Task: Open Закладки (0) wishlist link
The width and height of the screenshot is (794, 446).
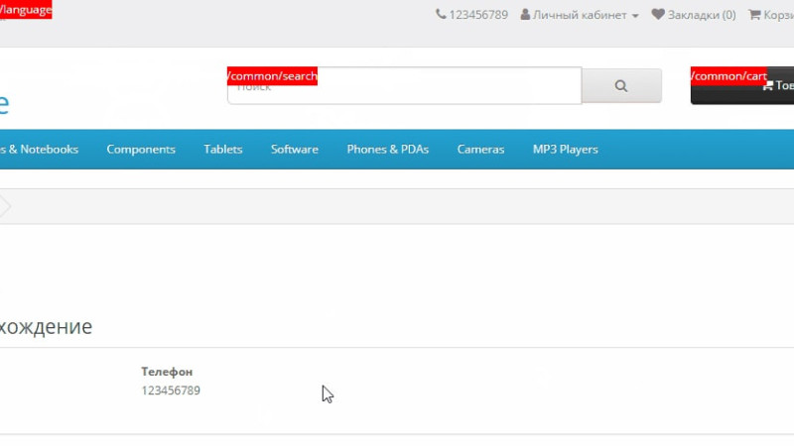Action: [x=694, y=15]
